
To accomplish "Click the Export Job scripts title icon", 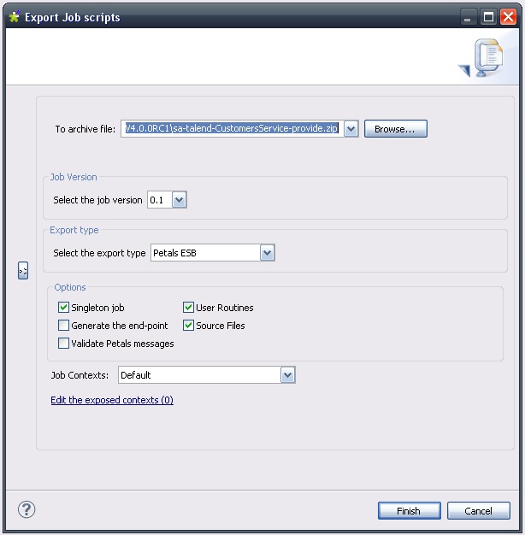I will point(14,17).
